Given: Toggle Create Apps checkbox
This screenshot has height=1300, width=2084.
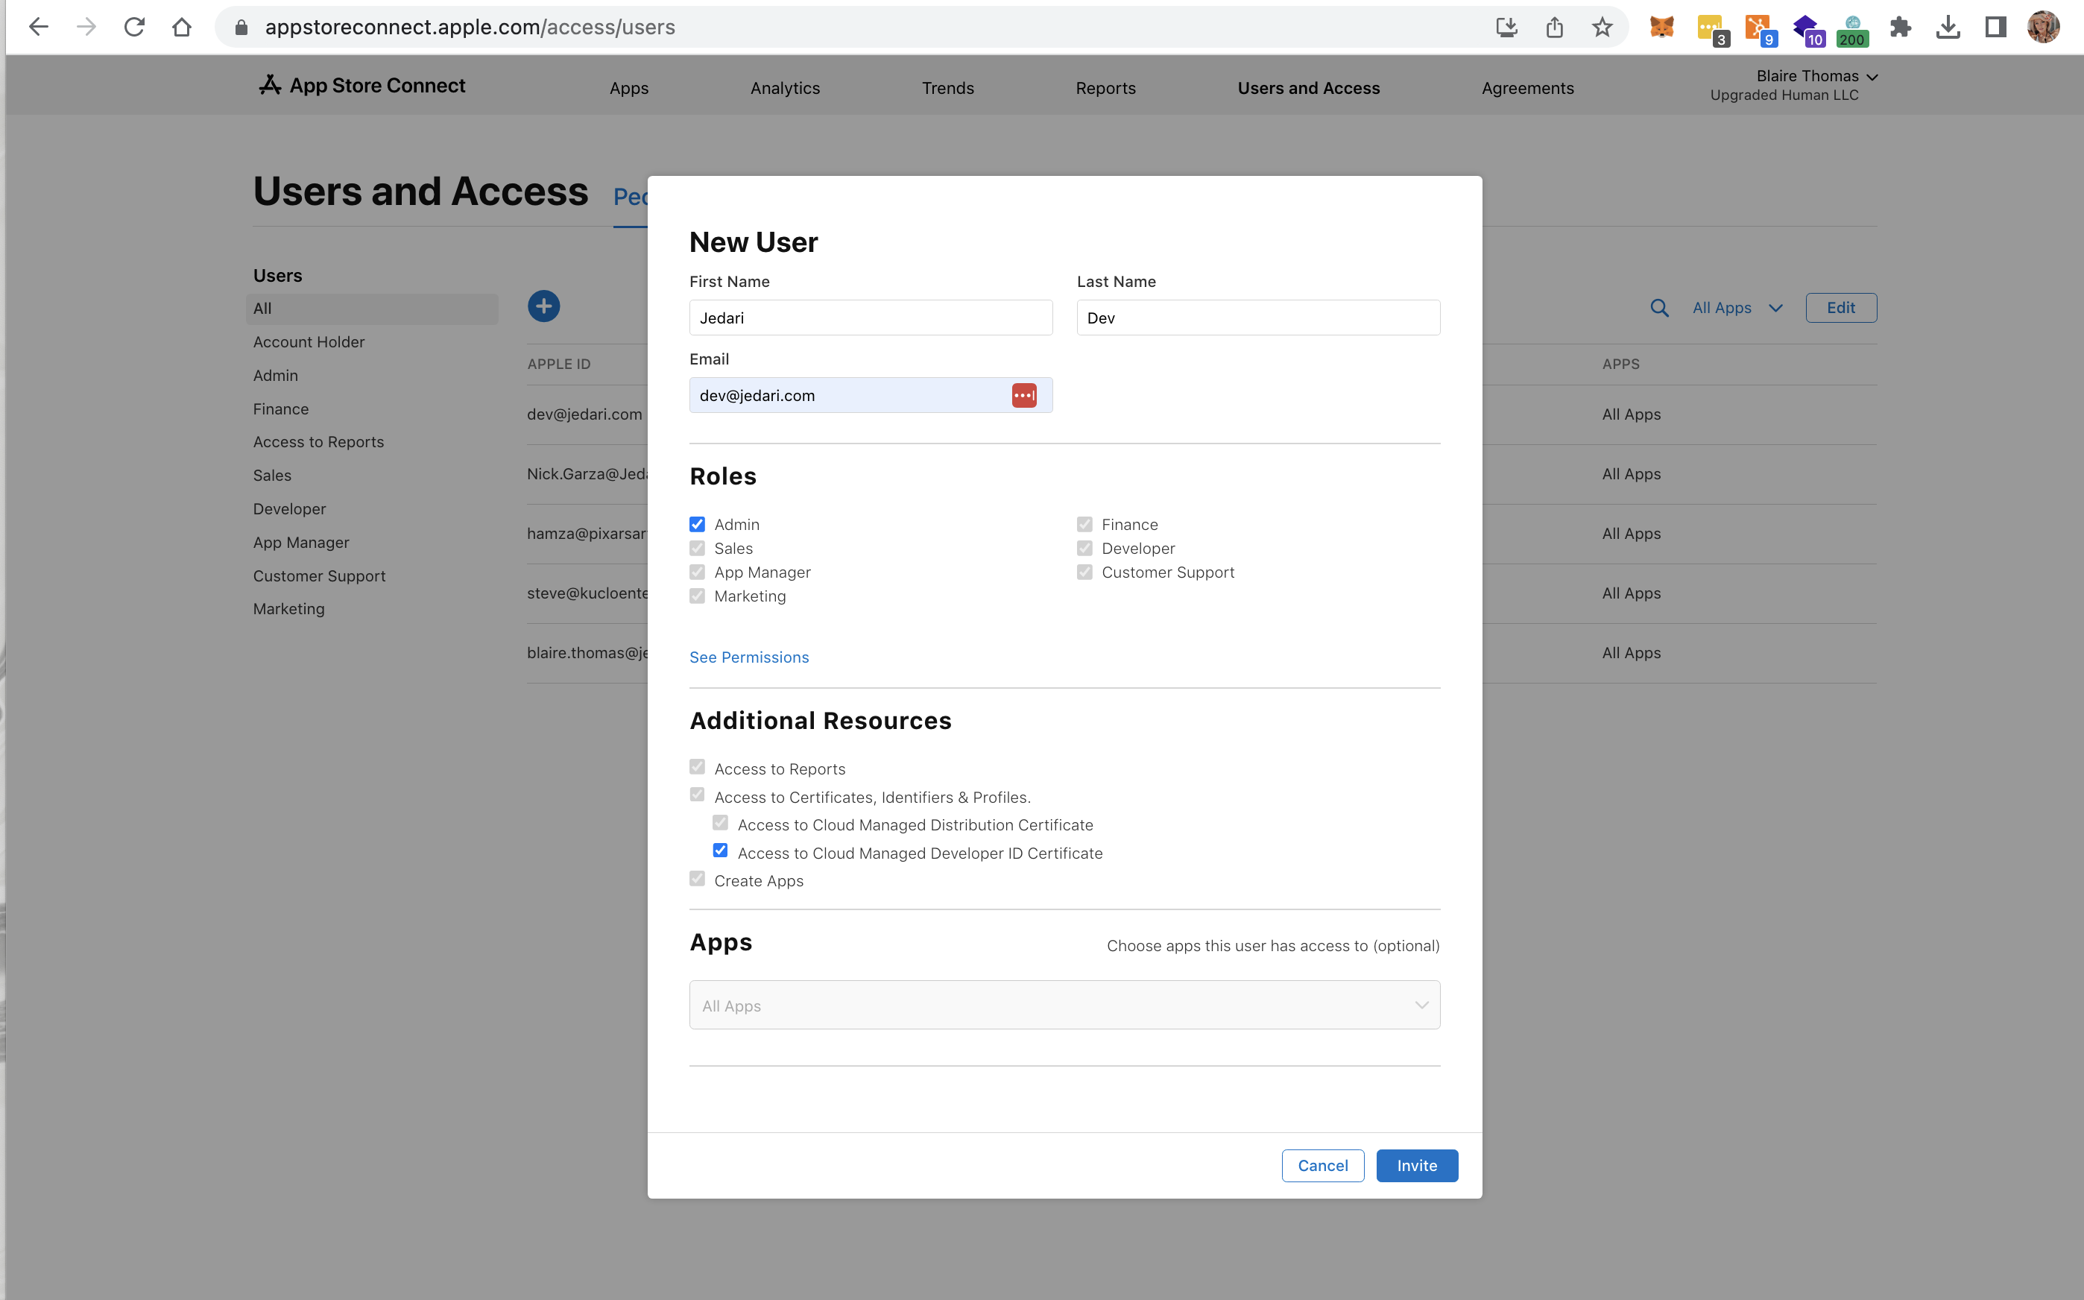Looking at the screenshot, I should click(x=697, y=879).
